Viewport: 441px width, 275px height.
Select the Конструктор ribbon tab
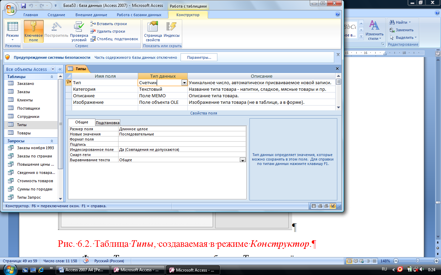tap(188, 15)
